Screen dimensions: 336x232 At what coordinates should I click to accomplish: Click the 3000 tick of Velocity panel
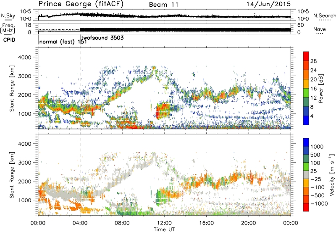point(24,162)
